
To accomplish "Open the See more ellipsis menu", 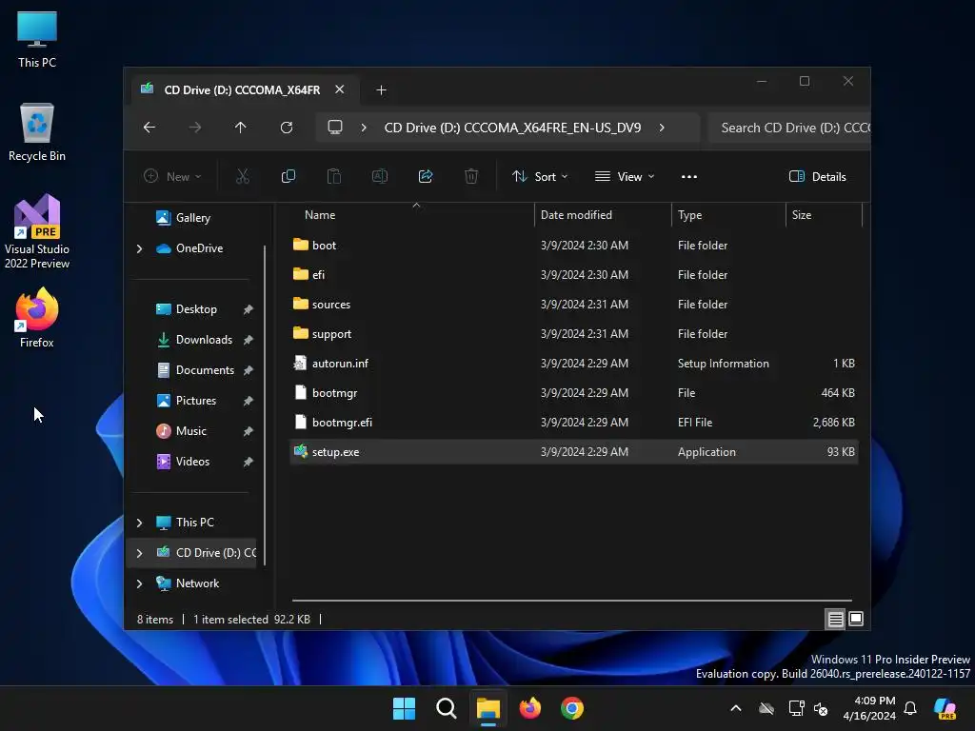I will [x=689, y=176].
